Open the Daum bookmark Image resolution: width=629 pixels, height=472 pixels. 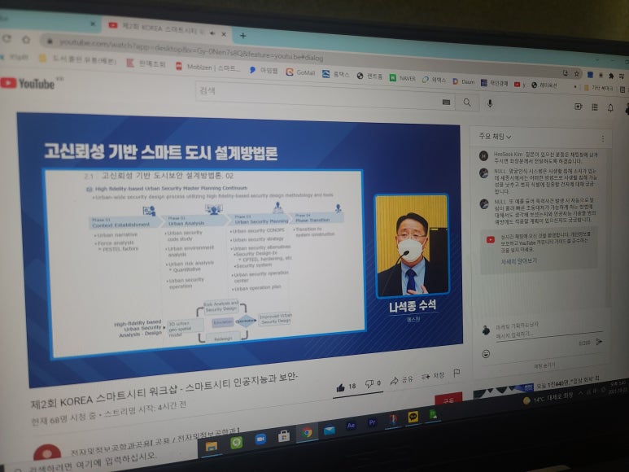(x=464, y=81)
